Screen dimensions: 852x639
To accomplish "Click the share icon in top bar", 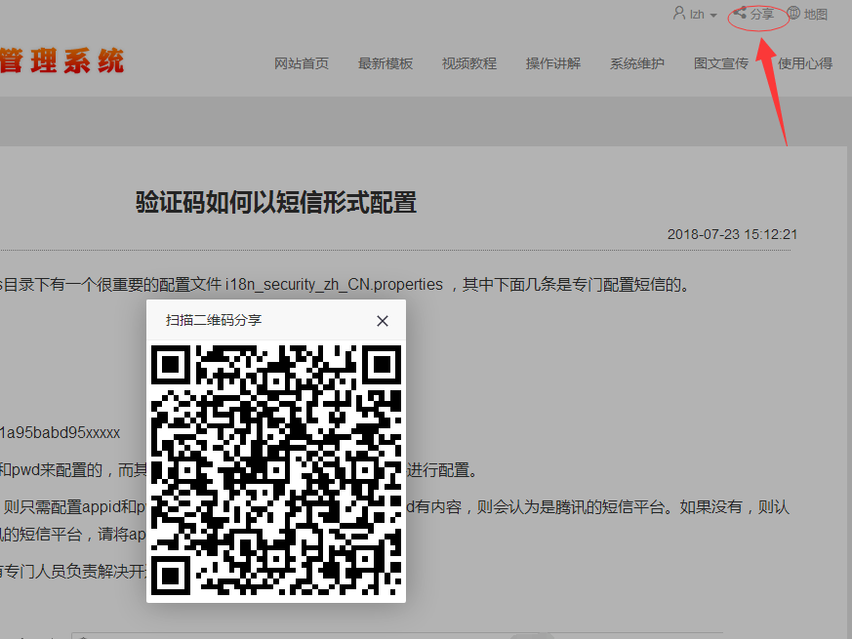I will pyautogui.click(x=740, y=13).
